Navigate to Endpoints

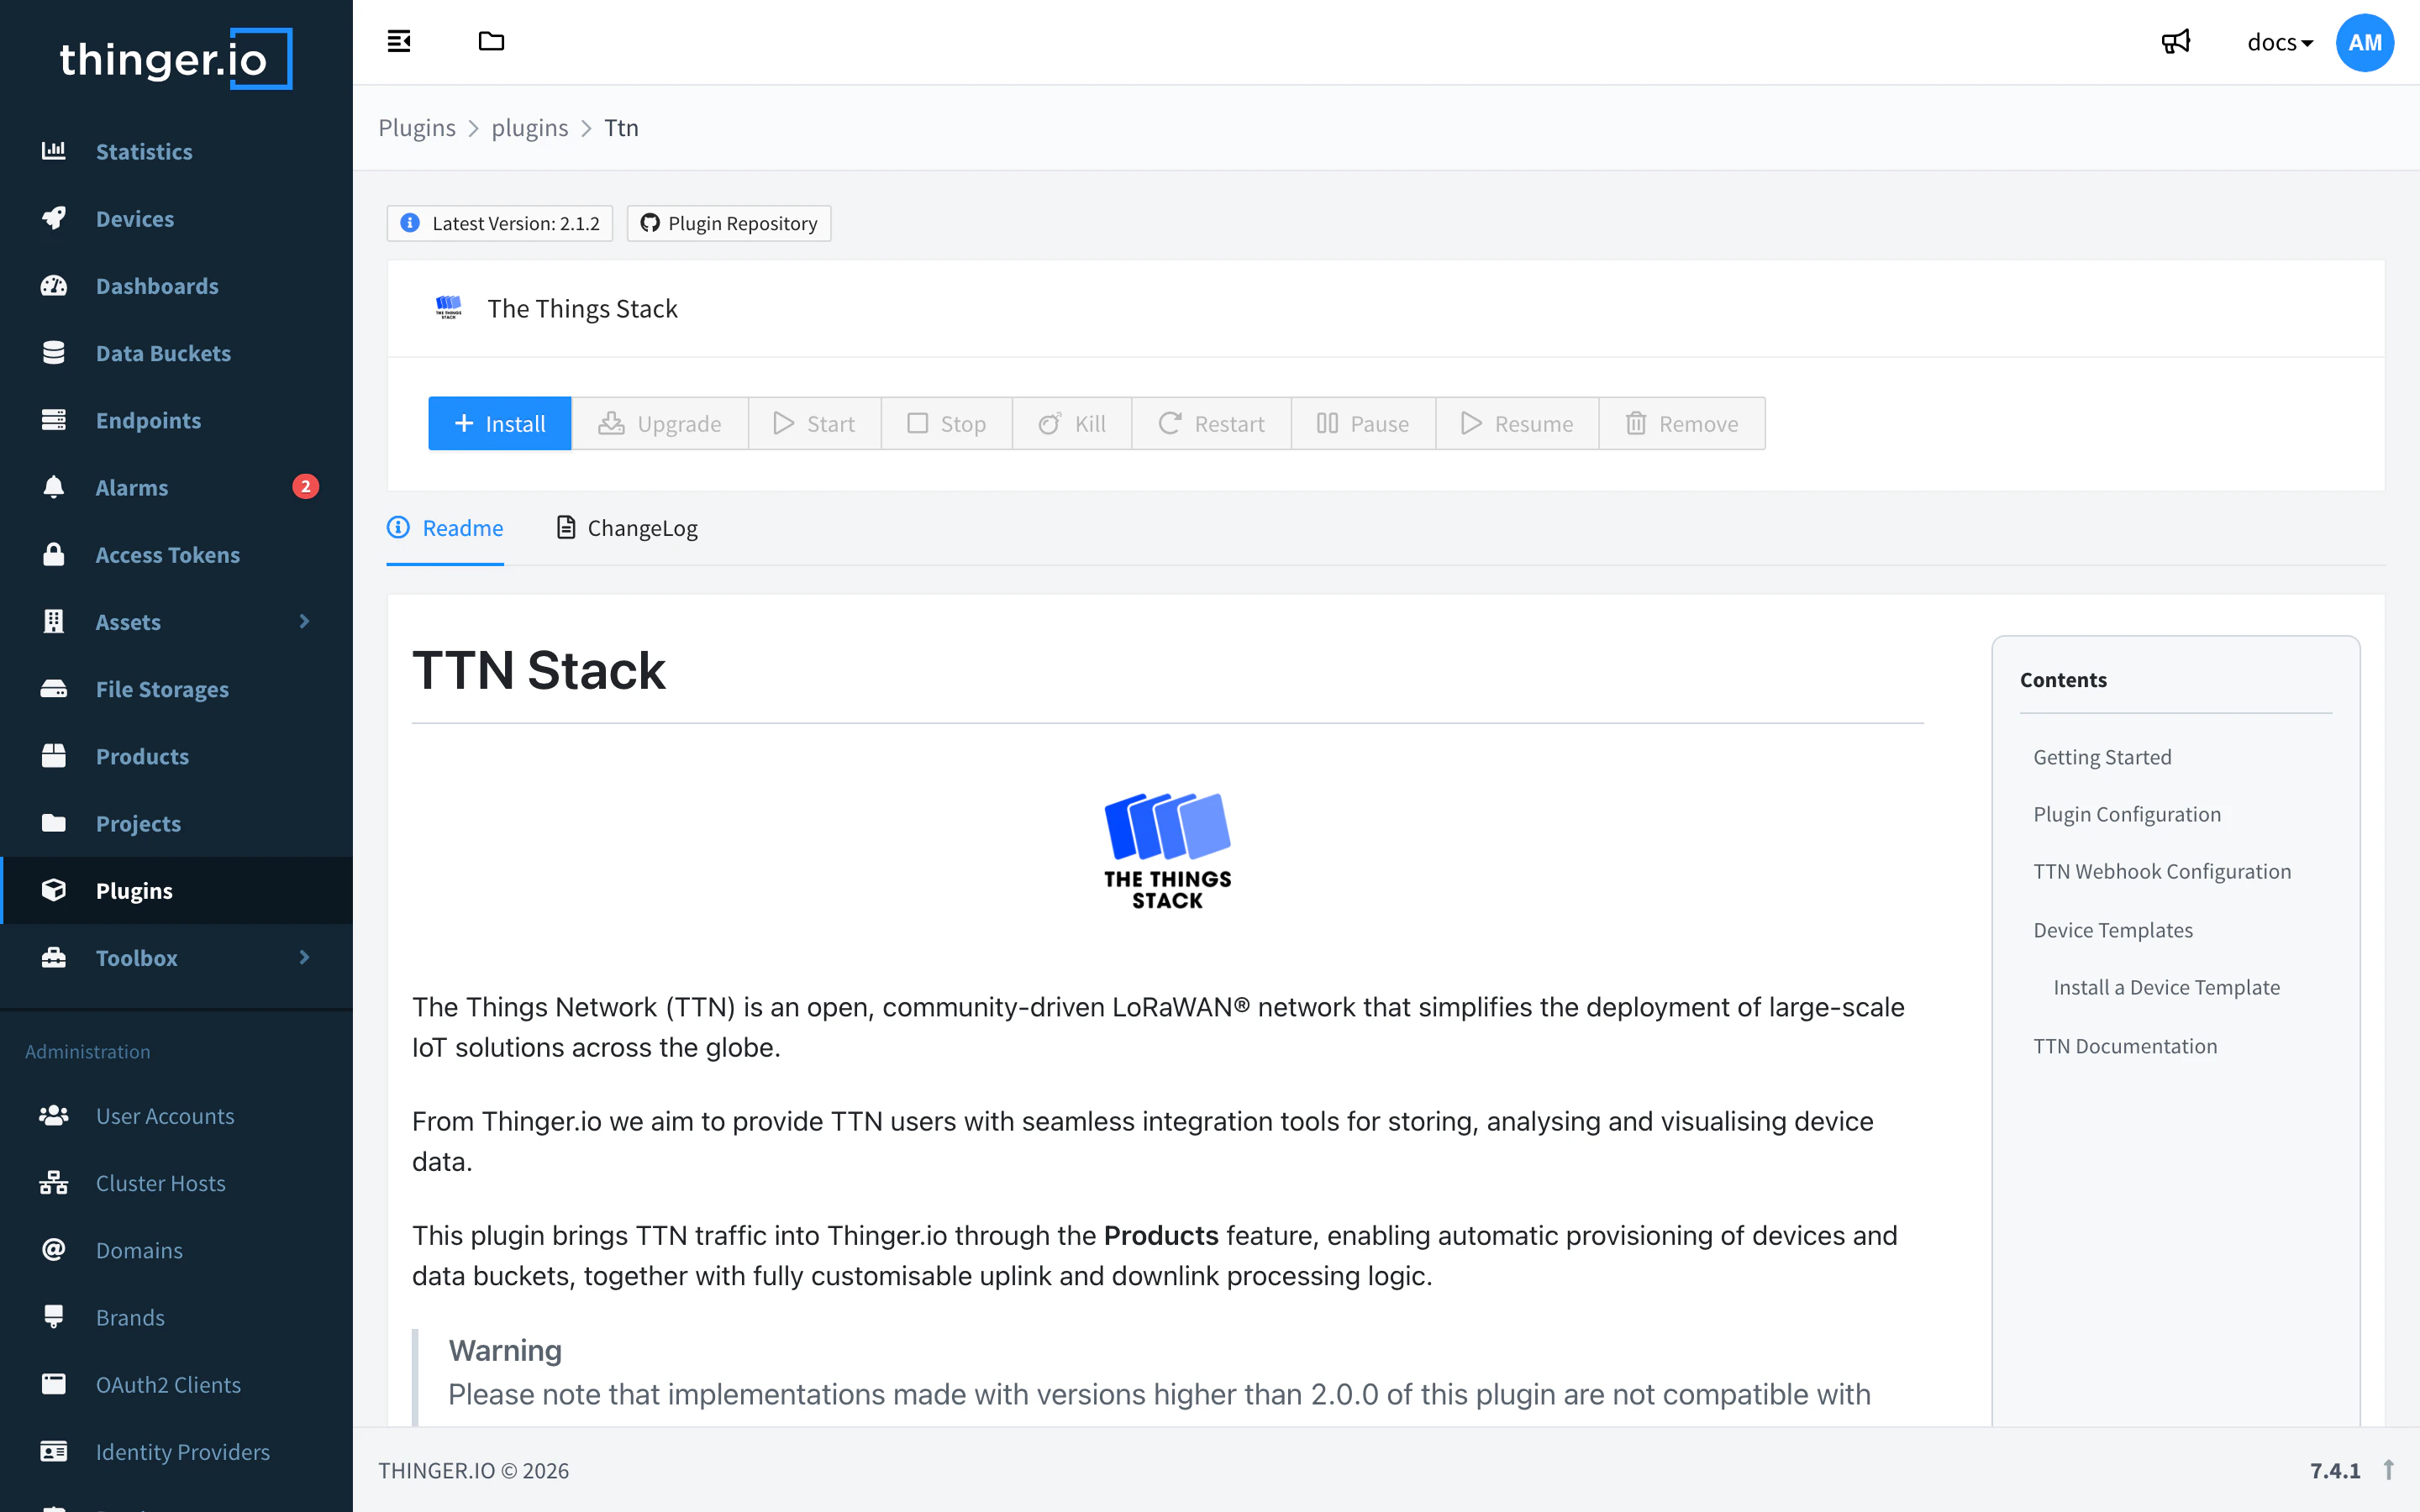tap(176, 420)
